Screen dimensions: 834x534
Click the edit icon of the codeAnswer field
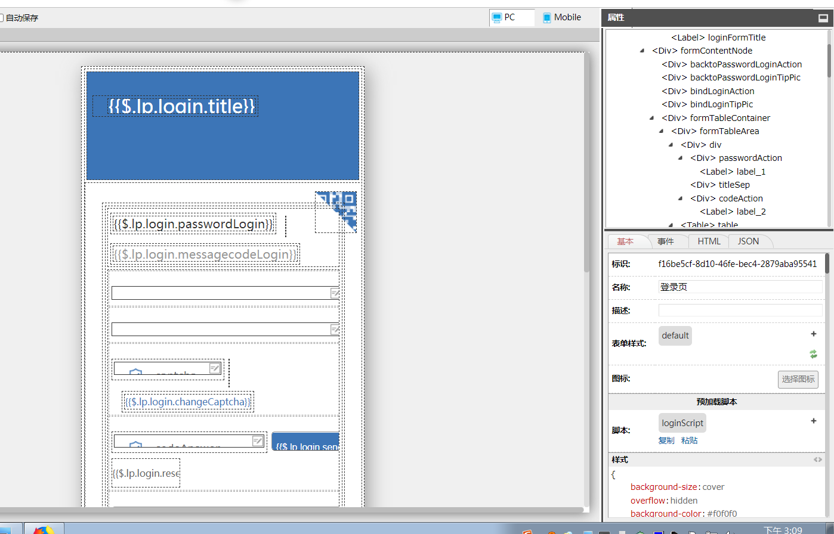coord(258,441)
